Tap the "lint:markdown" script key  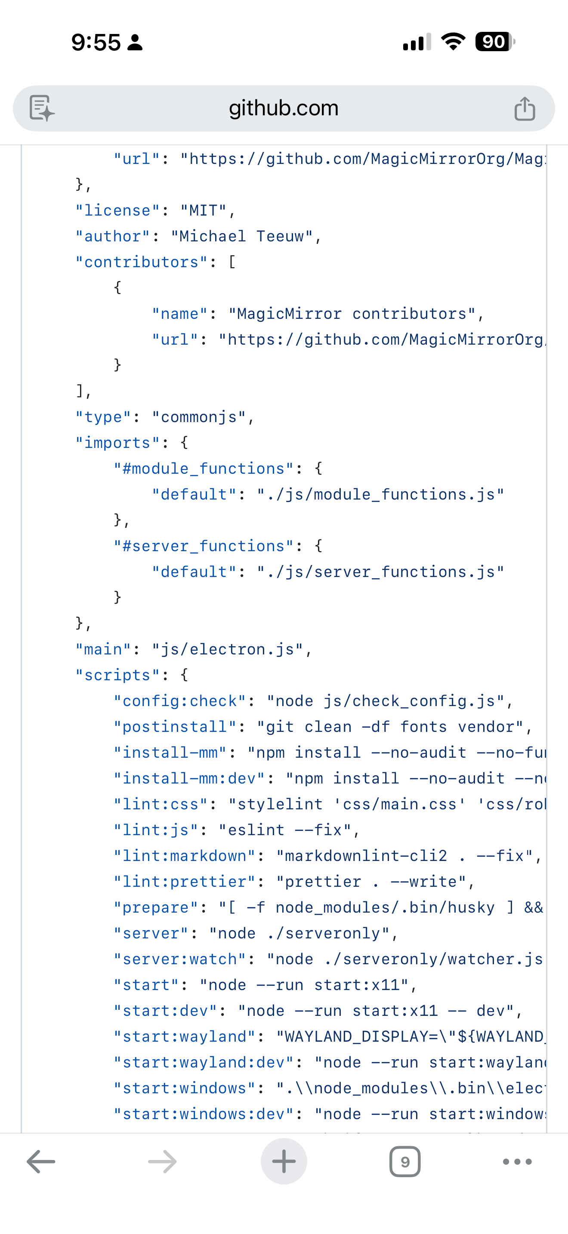point(185,855)
